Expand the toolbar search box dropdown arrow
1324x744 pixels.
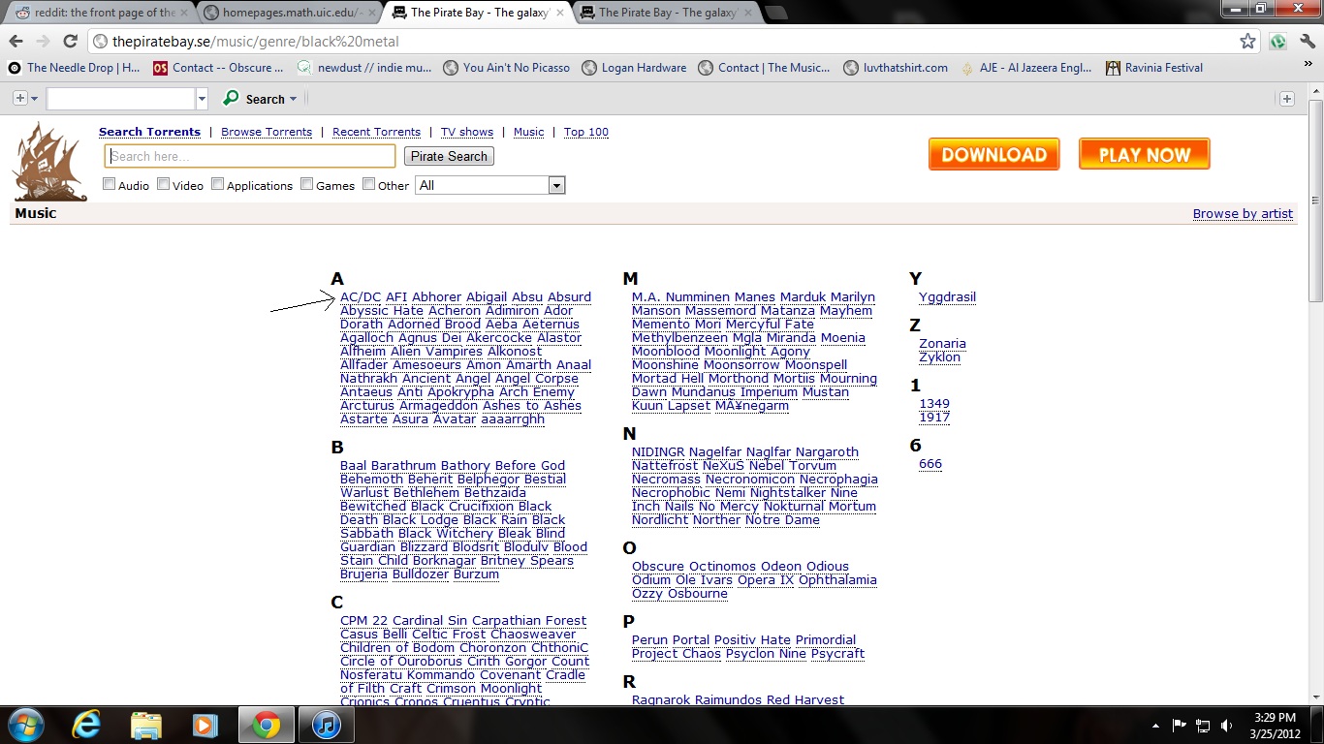click(202, 99)
